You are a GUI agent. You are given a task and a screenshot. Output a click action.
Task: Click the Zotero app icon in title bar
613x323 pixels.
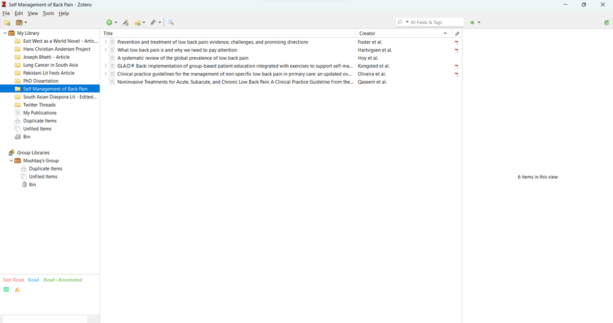(4, 5)
